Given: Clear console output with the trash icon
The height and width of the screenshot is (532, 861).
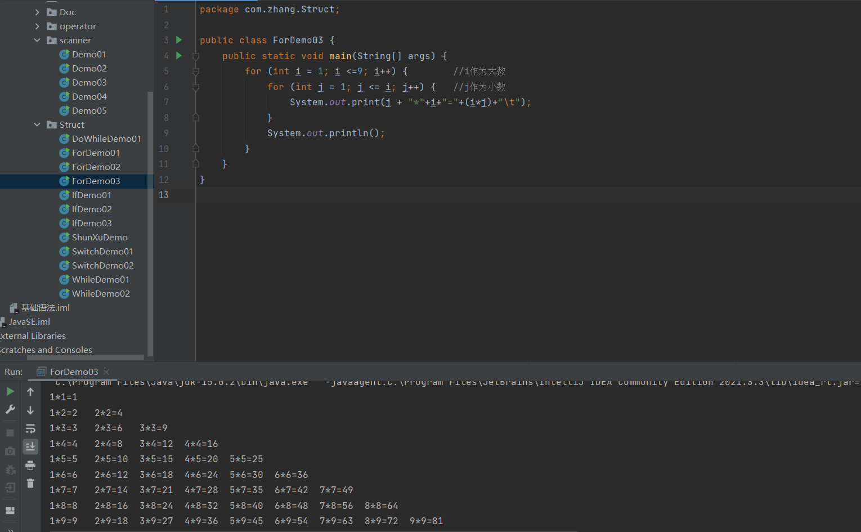Looking at the screenshot, I should (x=30, y=484).
